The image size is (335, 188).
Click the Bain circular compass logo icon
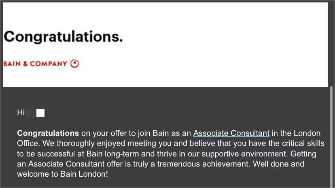click(75, 63)
